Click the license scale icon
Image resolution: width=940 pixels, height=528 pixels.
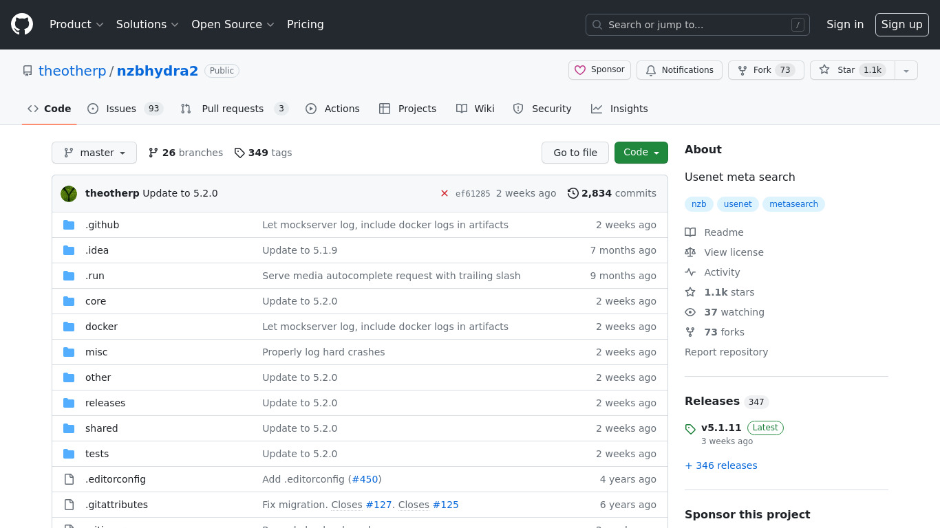690,252
